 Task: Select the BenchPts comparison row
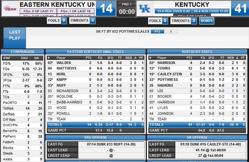click(x=22, y=131)
